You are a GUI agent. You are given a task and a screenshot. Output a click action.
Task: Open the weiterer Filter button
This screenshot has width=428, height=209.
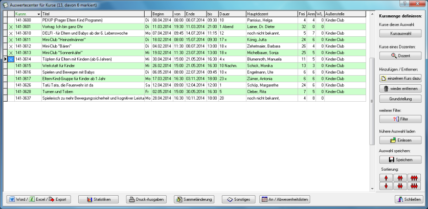point(400,119)
